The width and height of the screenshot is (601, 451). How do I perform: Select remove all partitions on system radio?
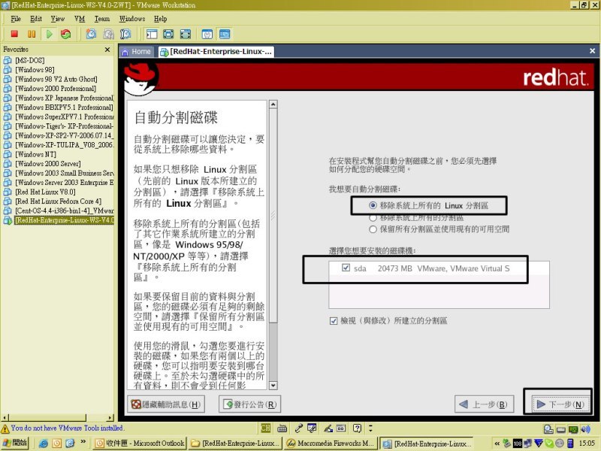point(373,218)
